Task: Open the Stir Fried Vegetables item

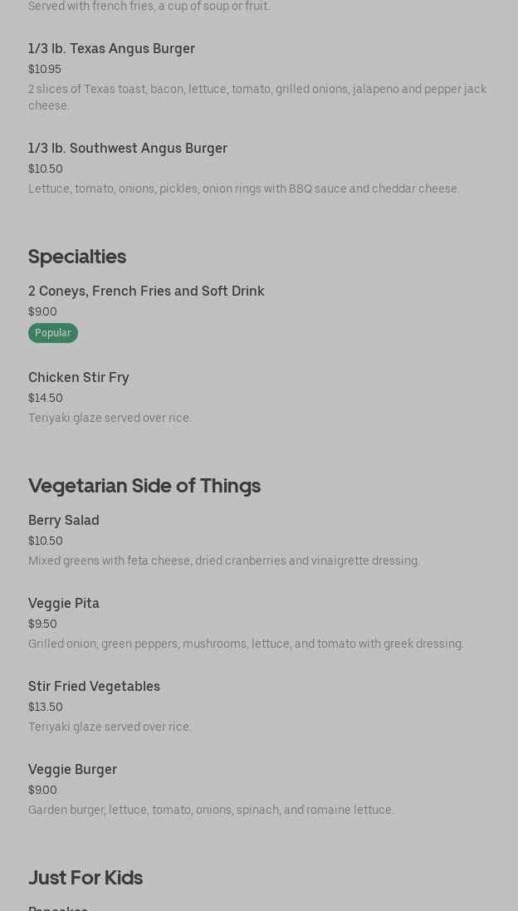Action: (x=94, y=687)
